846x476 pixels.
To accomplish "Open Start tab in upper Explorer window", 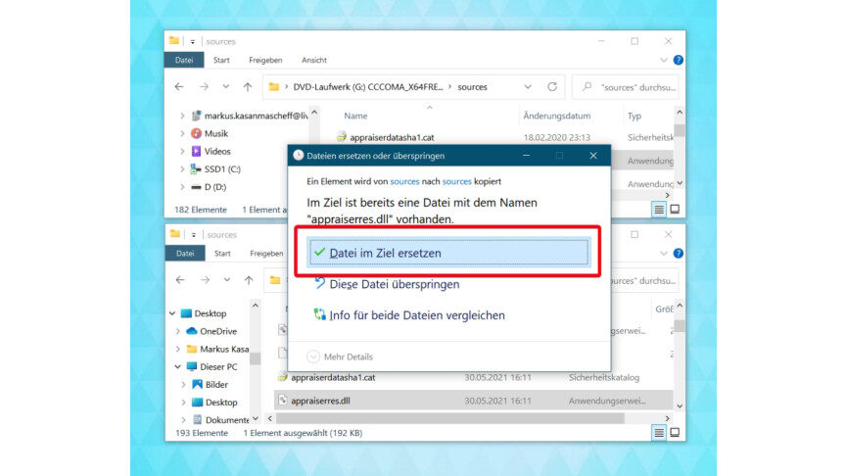I will pyautogui.click(x=221, y=60).
